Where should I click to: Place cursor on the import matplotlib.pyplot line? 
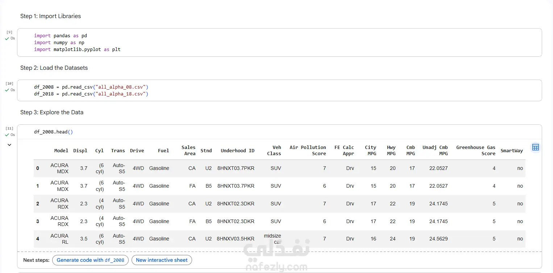[77, 50]
